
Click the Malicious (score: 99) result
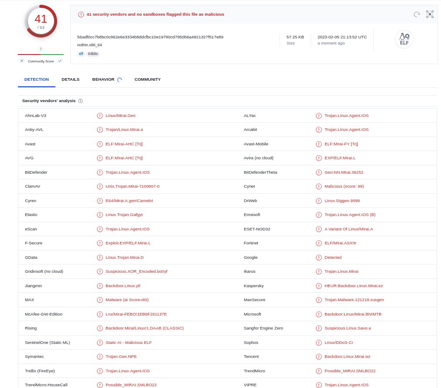pos(344,186)
